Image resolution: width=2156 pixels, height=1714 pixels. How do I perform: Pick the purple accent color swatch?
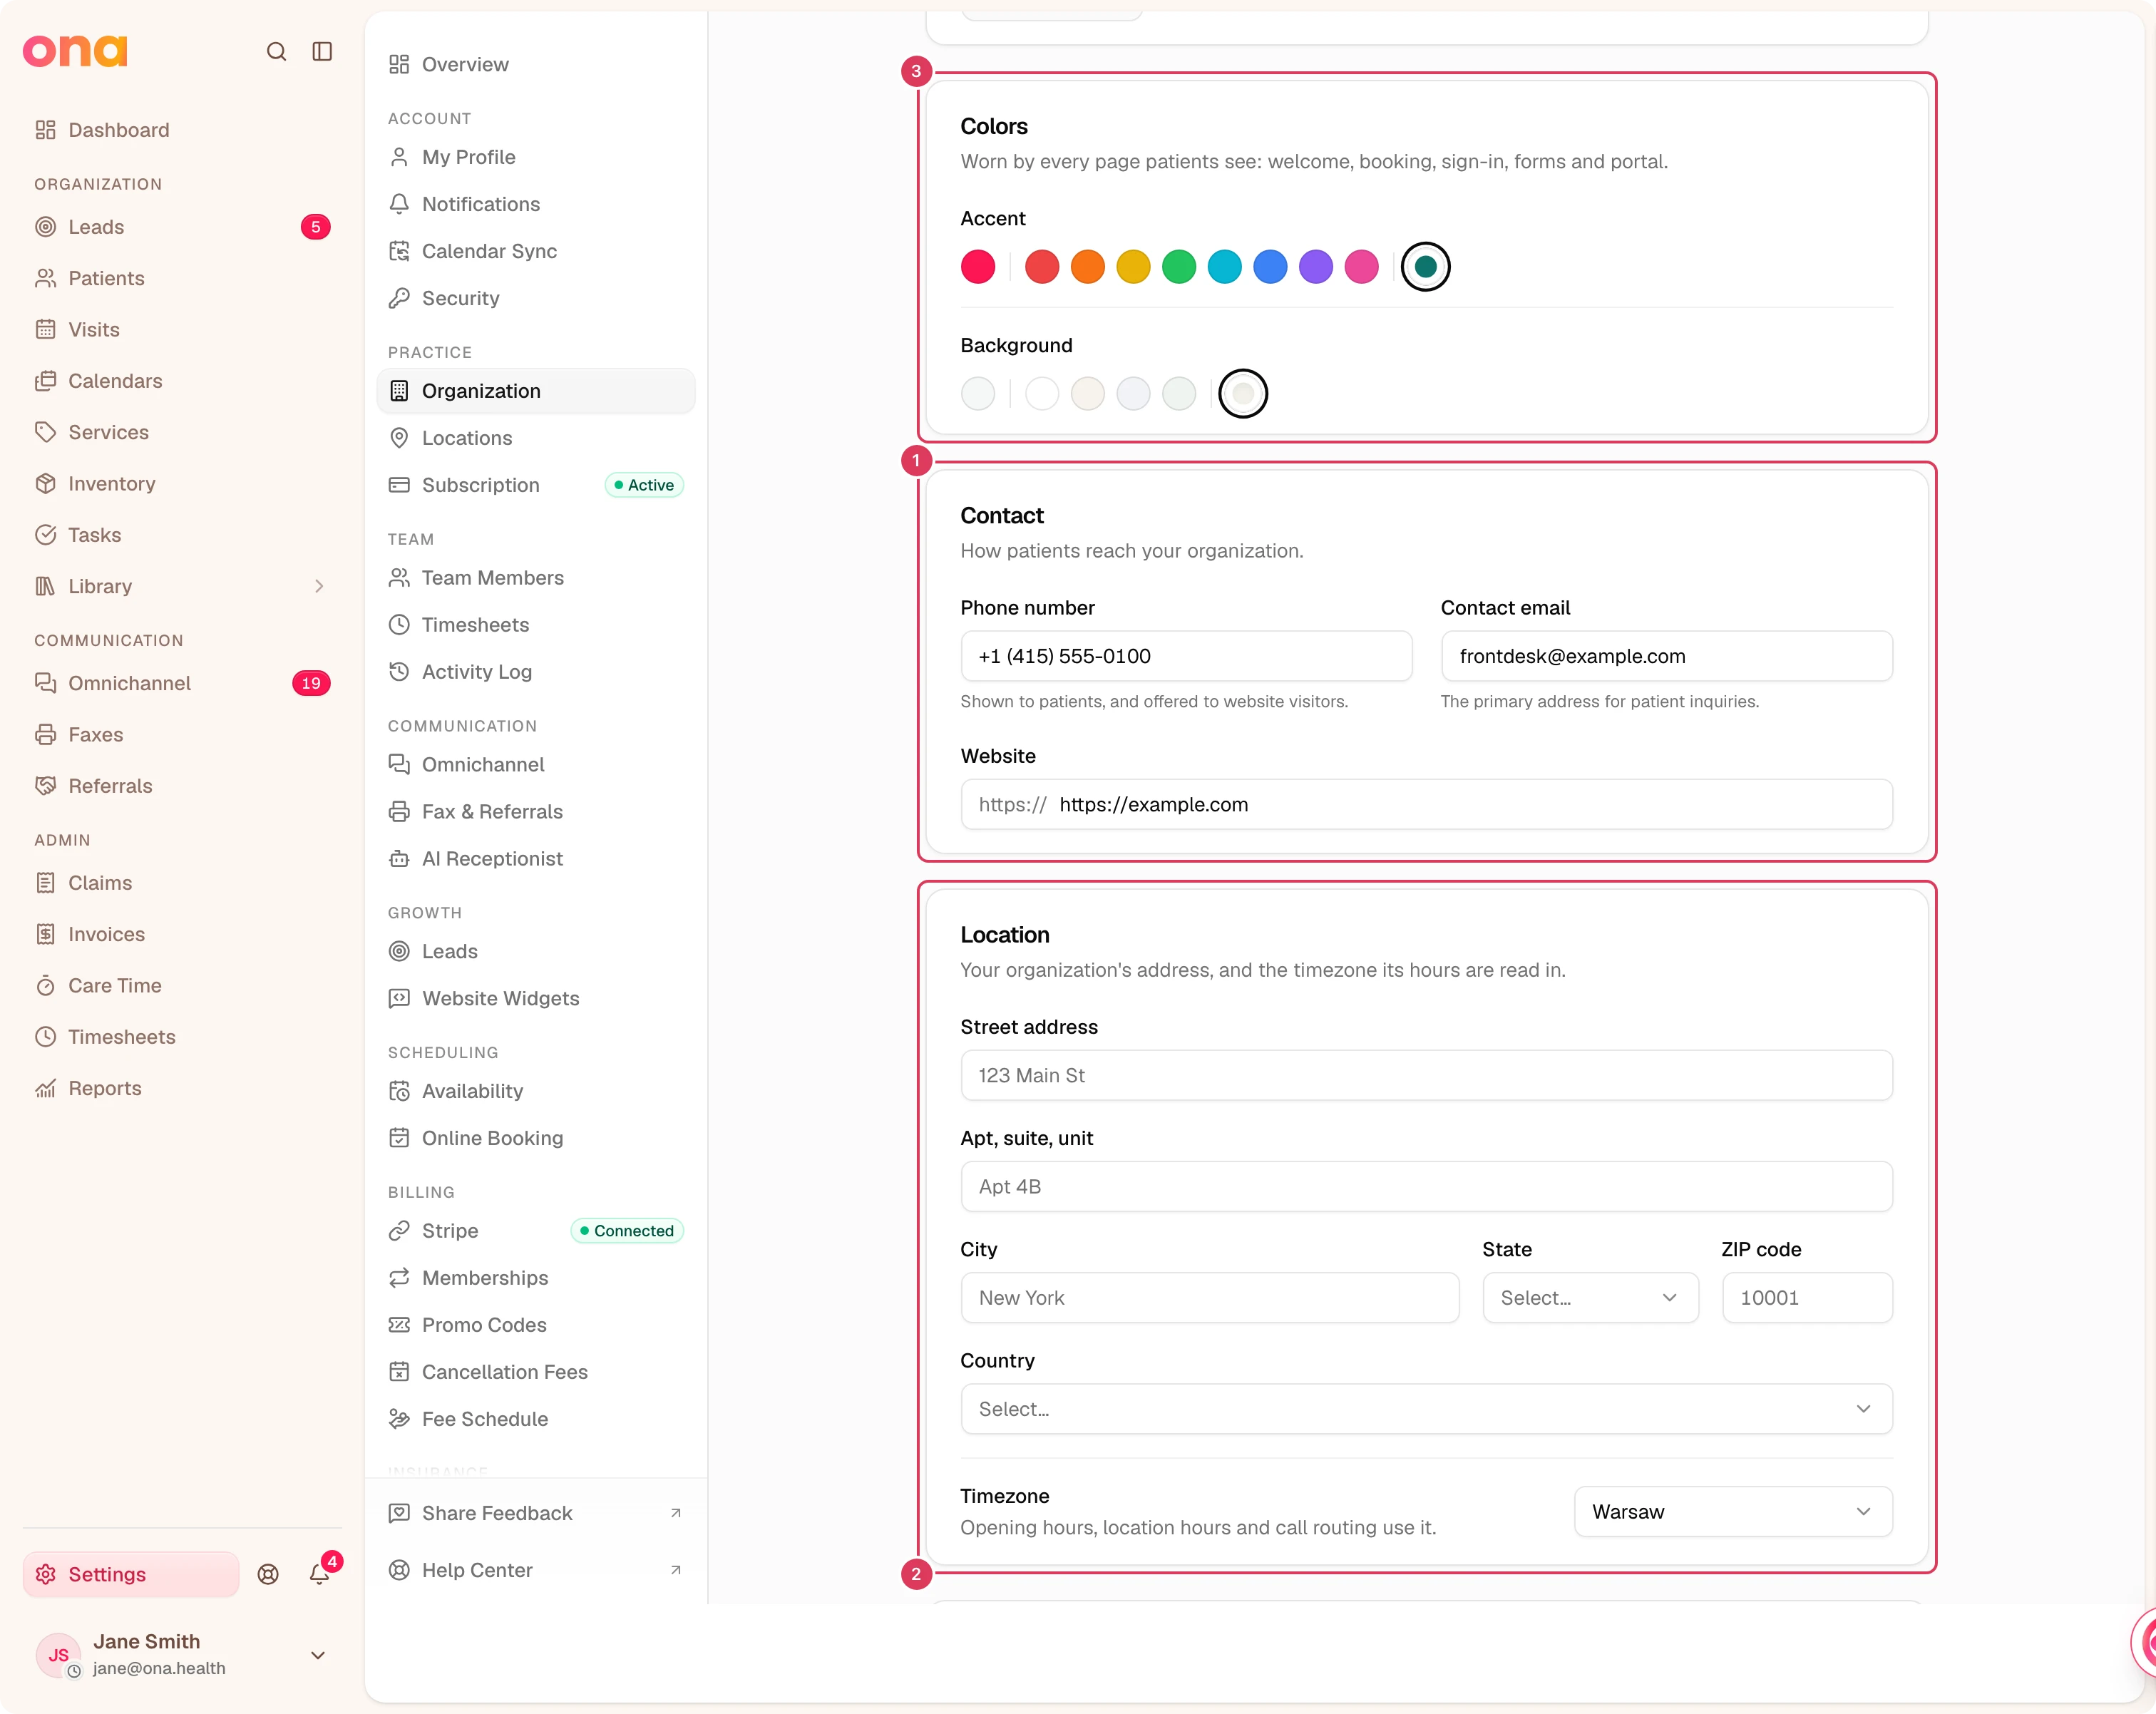(1316, 267)
